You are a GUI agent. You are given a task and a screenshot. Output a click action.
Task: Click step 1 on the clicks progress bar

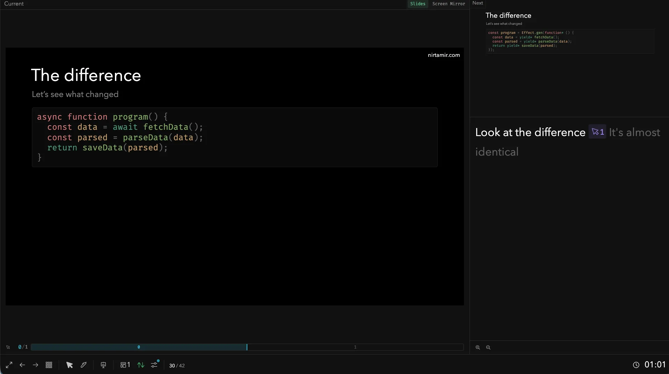pyautogui.click(x=355, y=347)
